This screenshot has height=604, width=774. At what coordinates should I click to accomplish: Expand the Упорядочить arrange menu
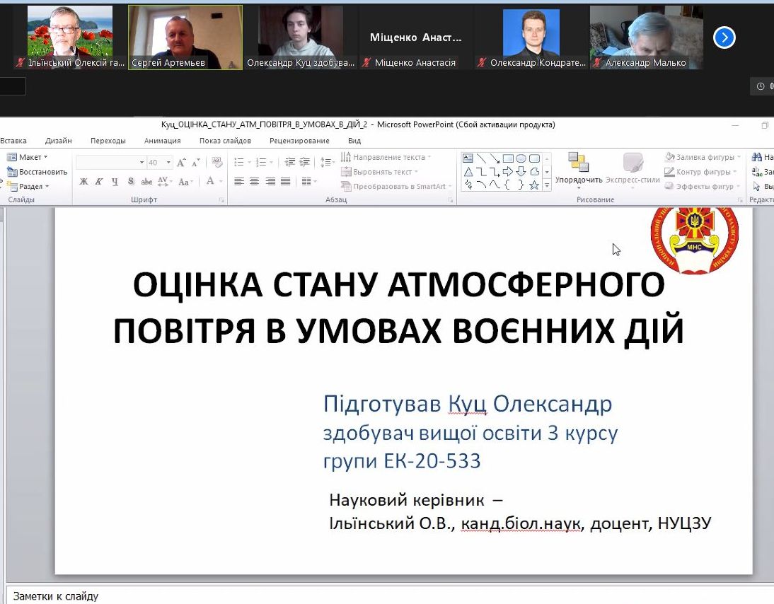point(578,180)
